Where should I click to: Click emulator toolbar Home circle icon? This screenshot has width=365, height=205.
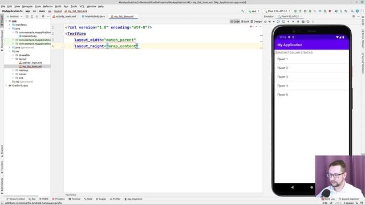pyautogui.click(x=293, y=22)
